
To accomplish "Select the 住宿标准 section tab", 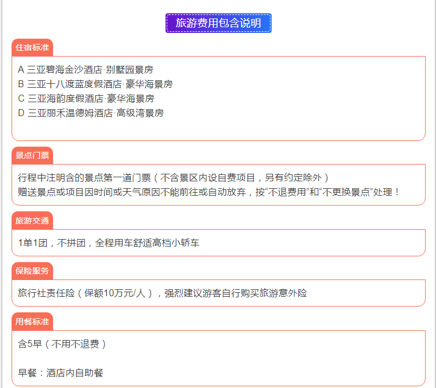I will coord(32,47).
